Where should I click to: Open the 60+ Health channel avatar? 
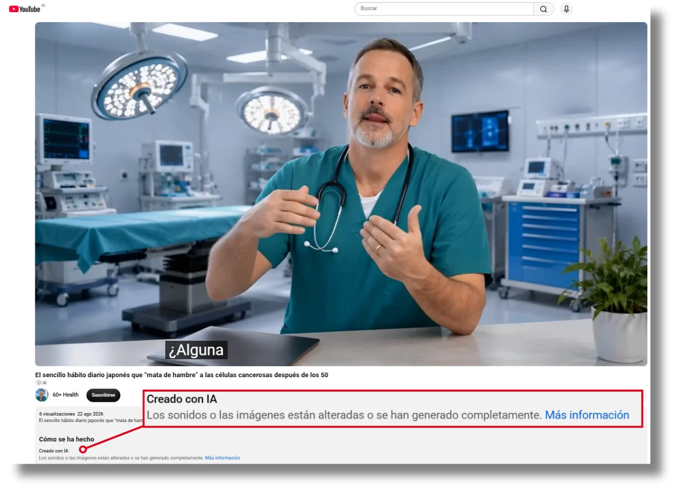pos(42,395)
